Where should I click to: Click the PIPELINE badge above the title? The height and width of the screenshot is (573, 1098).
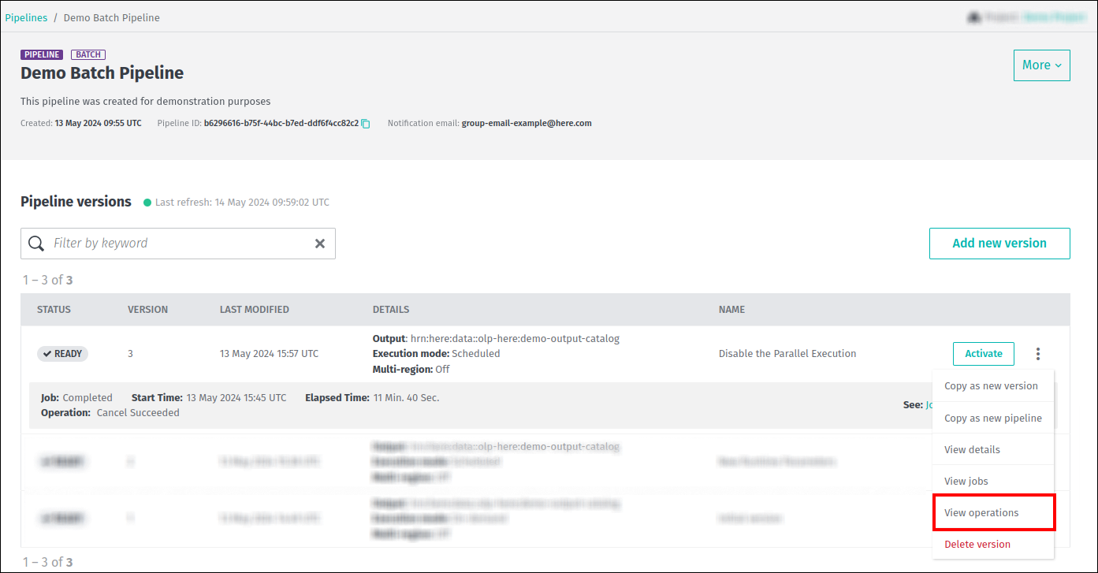click(x=42, y=54)
